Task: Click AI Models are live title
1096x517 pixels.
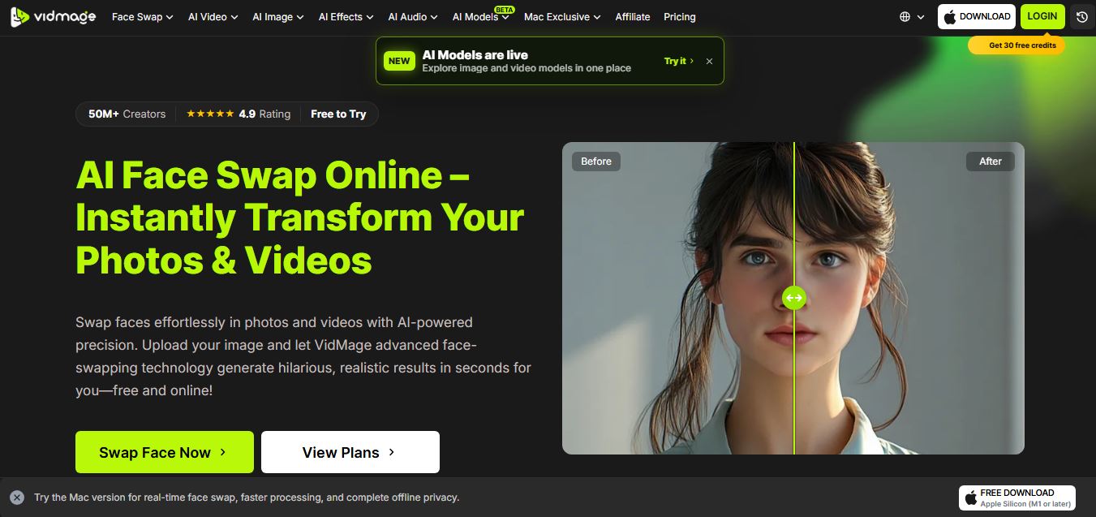Action: pyautogui.click(x=475, y=54)
